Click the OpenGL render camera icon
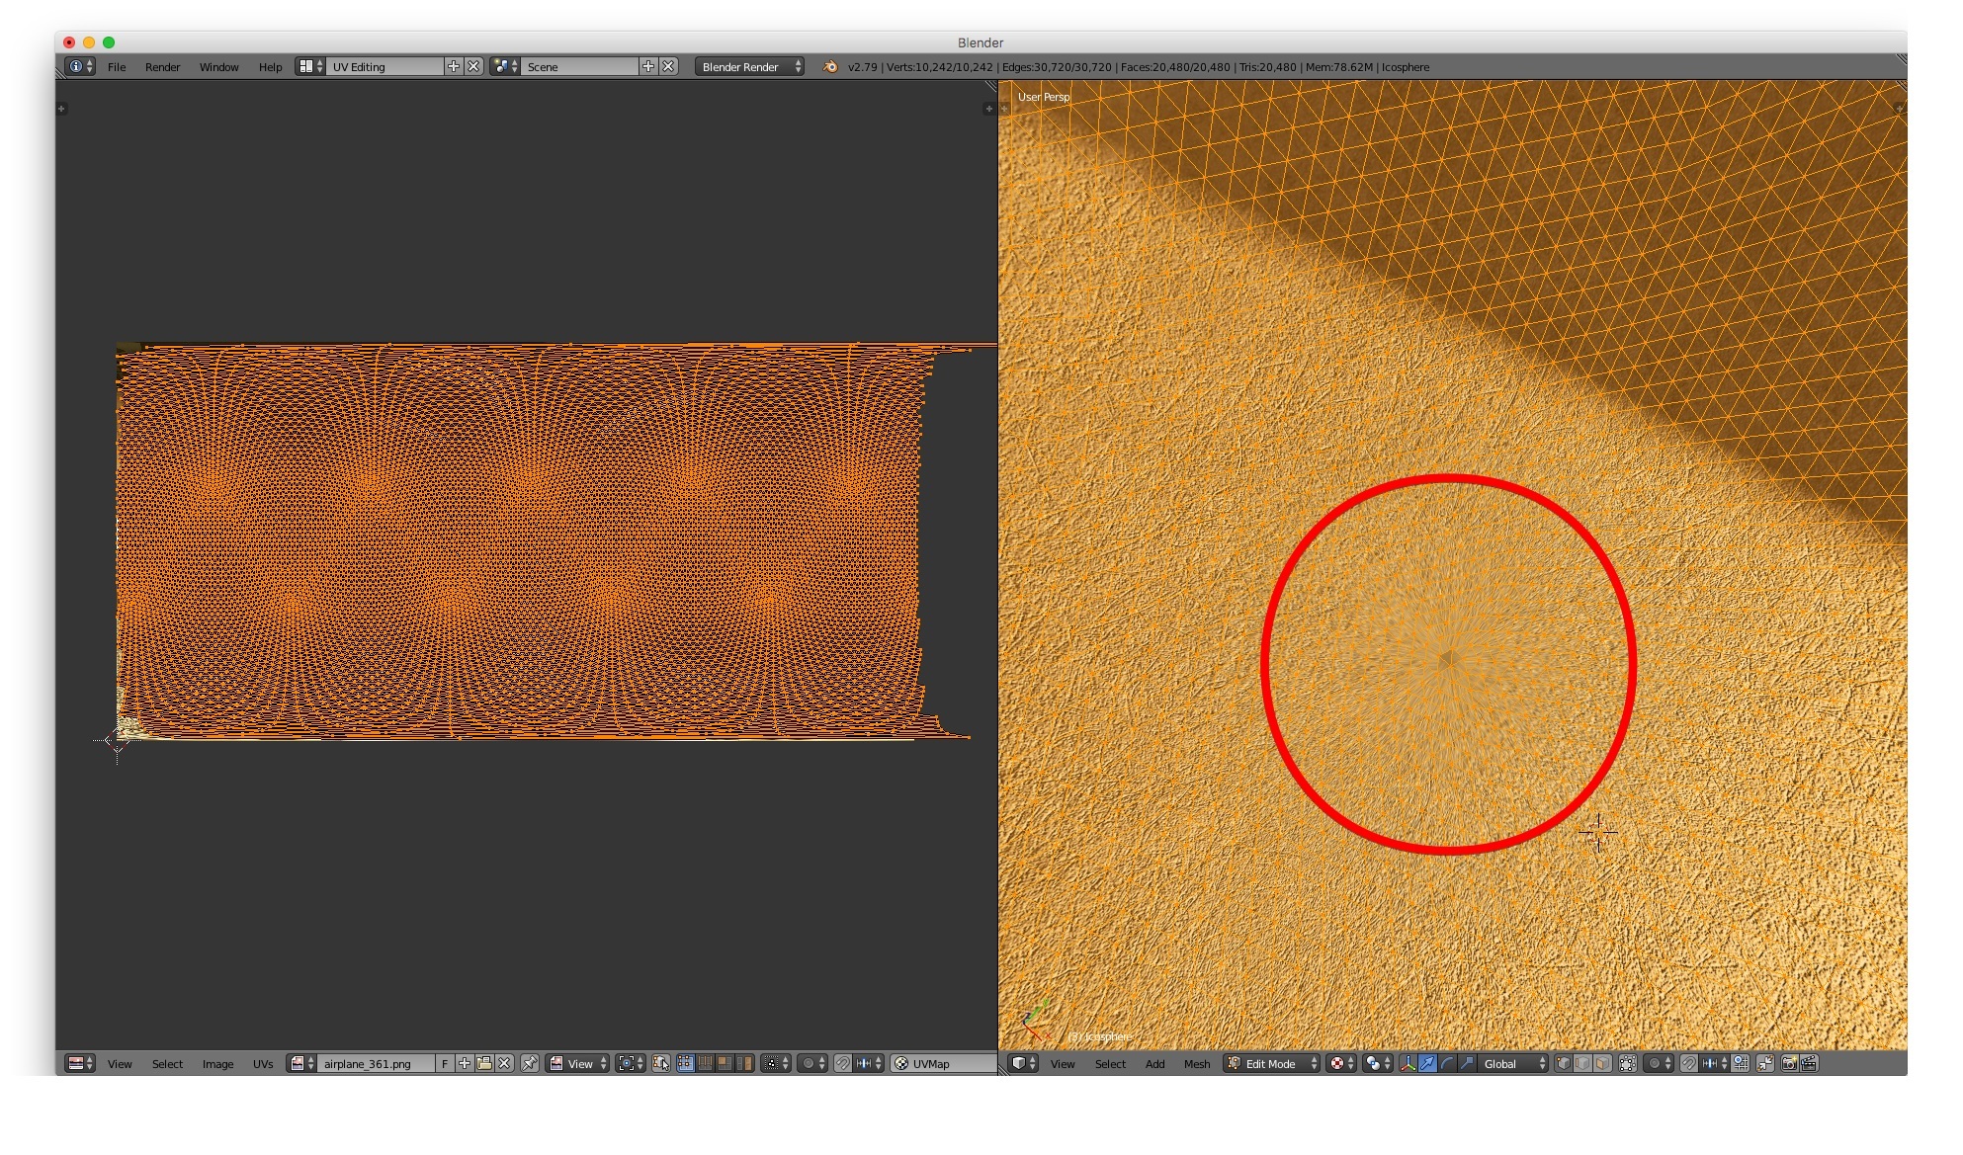The width and height of the screenshot is (1963, 1155). (x=1788, y=1063)
